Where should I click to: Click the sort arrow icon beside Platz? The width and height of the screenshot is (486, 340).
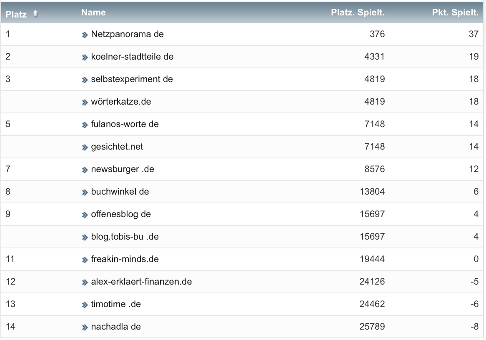point(35,13)
